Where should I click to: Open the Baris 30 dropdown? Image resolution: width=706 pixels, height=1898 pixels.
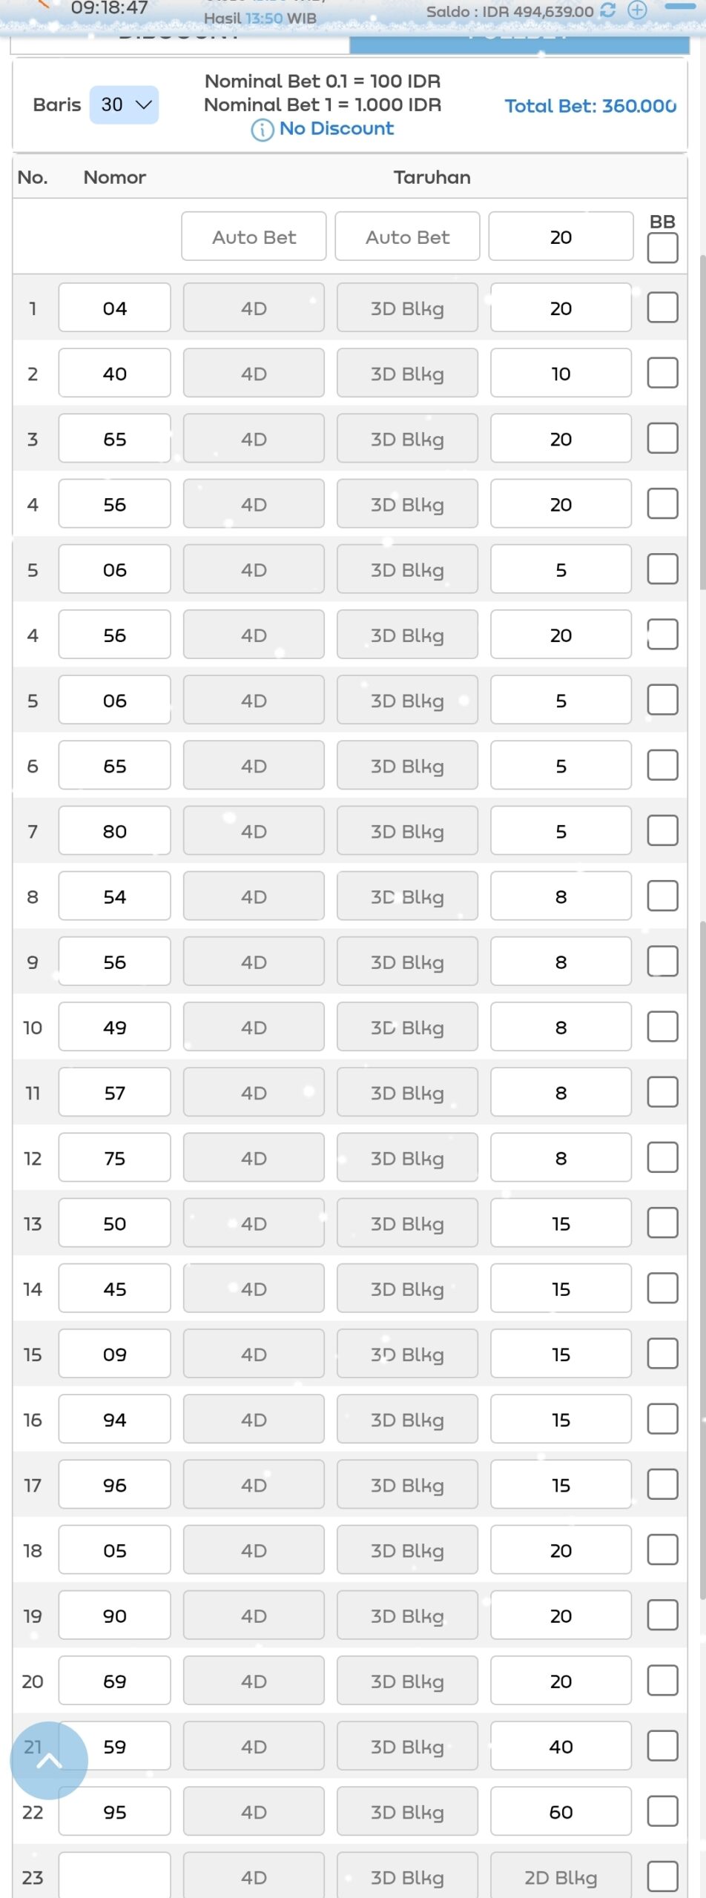click(125, 105)
